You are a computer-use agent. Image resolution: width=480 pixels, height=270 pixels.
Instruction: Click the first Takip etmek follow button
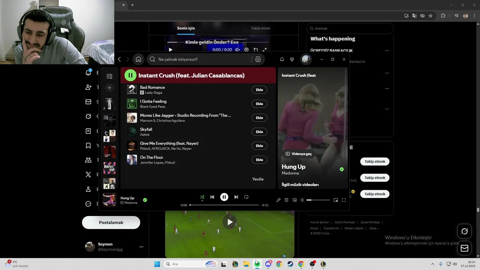click(x=375, y=161)
